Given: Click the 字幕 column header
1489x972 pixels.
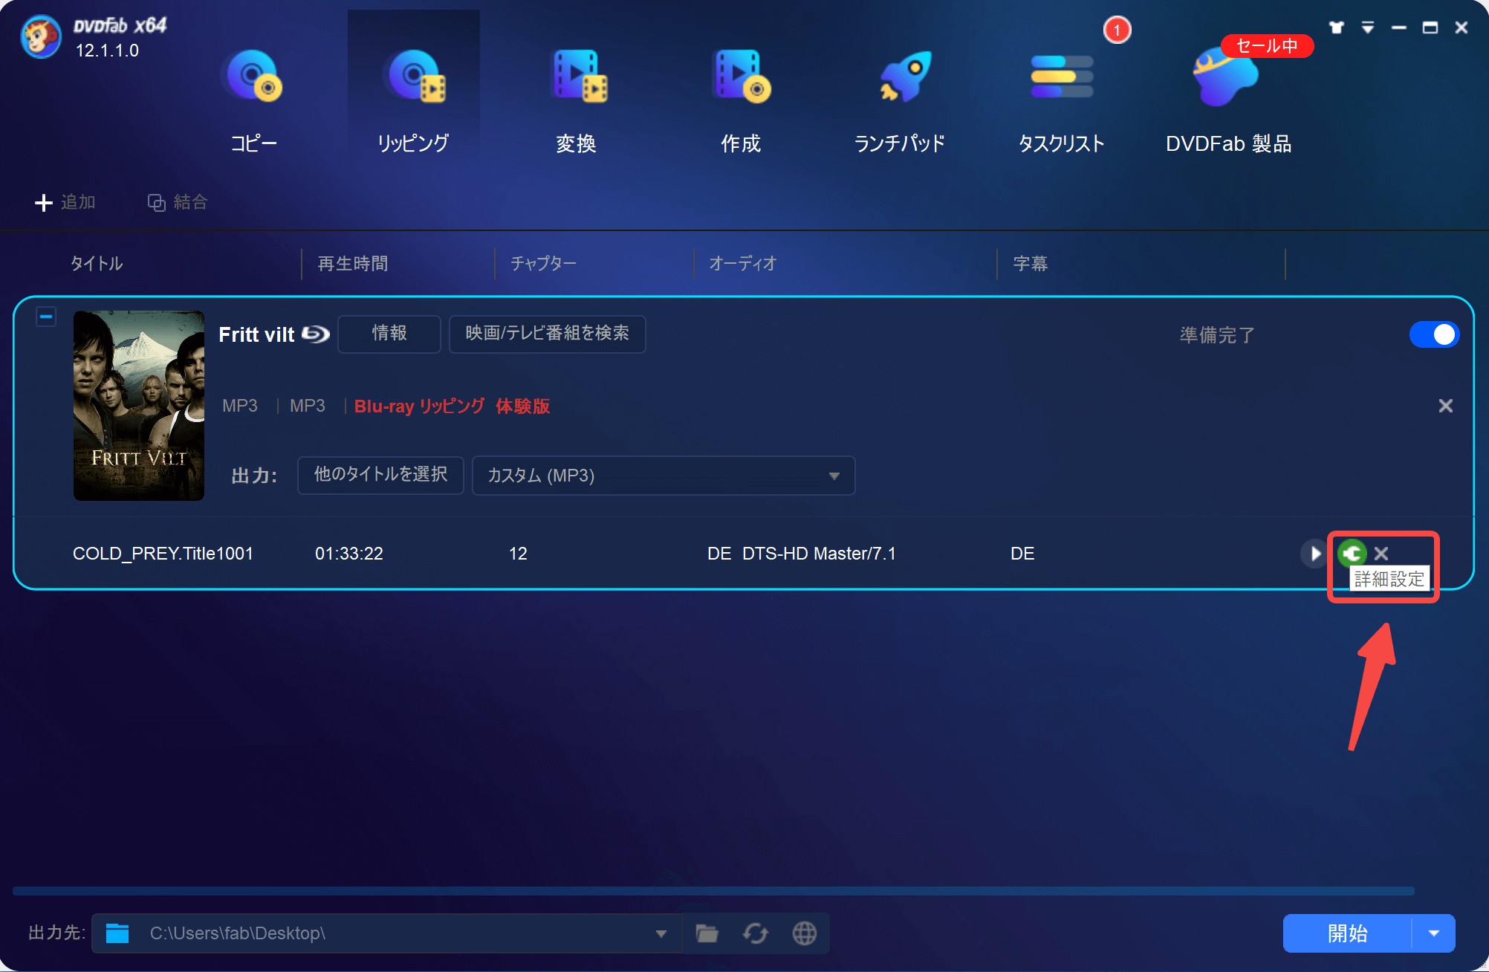Looking at the screenshot, I should tap(1031, 263).
